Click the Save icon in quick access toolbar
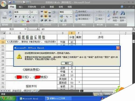The height and width of the screenshot is (101, 135). 10,2
